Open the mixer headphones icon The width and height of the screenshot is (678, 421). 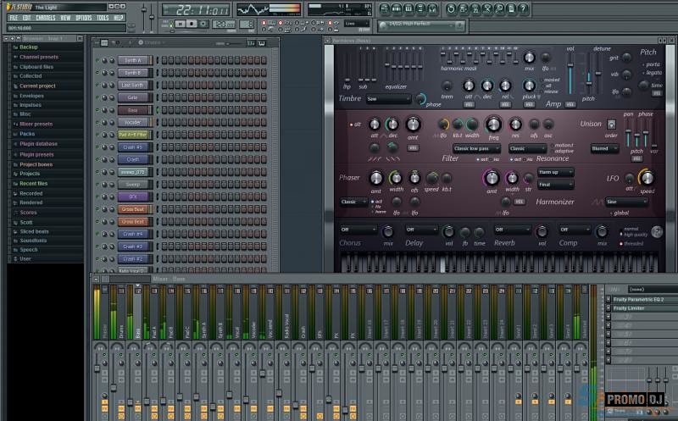point(433,8)
